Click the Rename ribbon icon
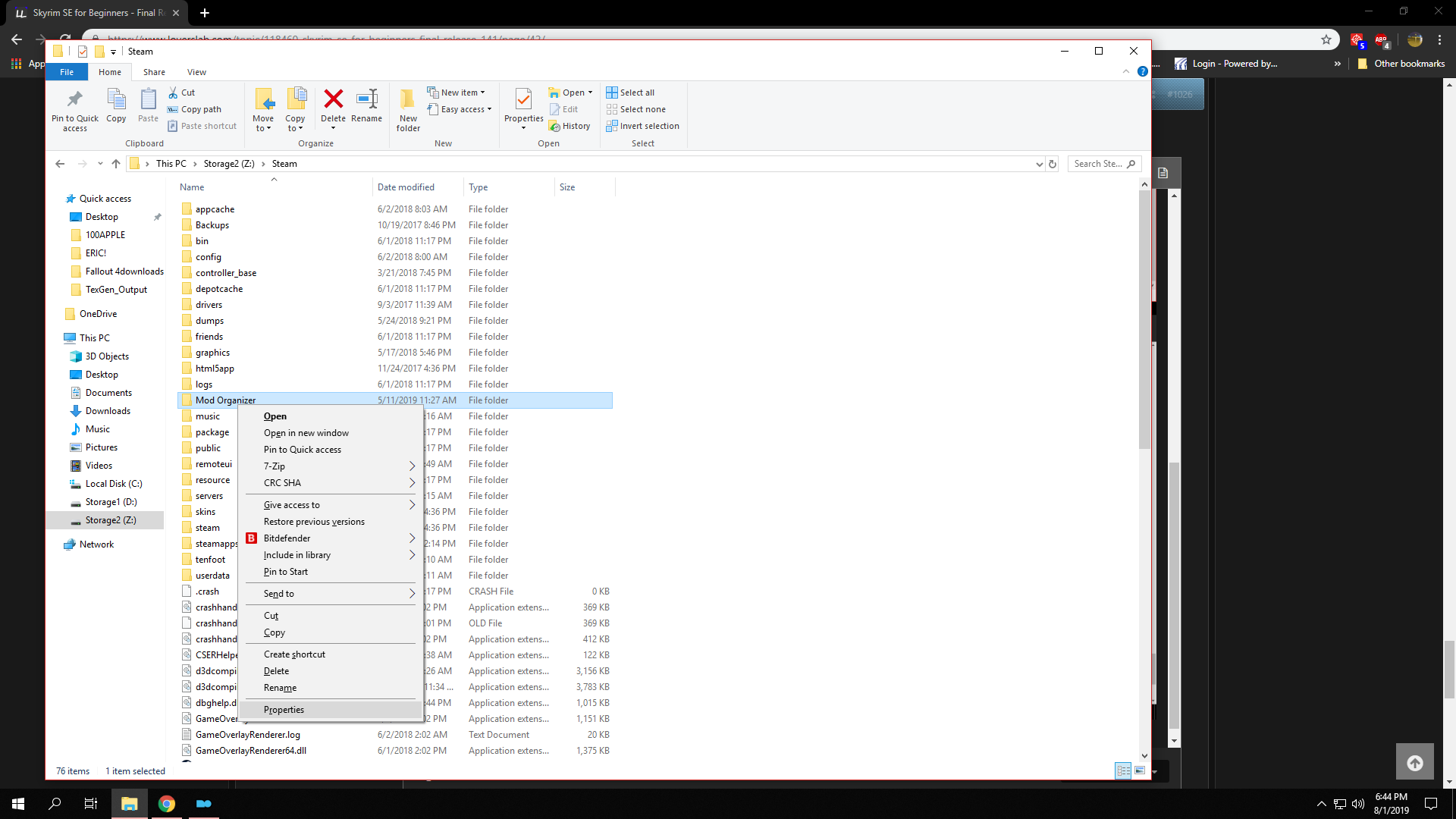This screenshot has height=819, width=1456. coord(367,105)
